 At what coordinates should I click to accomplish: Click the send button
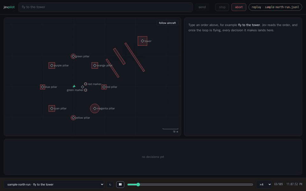tap(202, 7)
